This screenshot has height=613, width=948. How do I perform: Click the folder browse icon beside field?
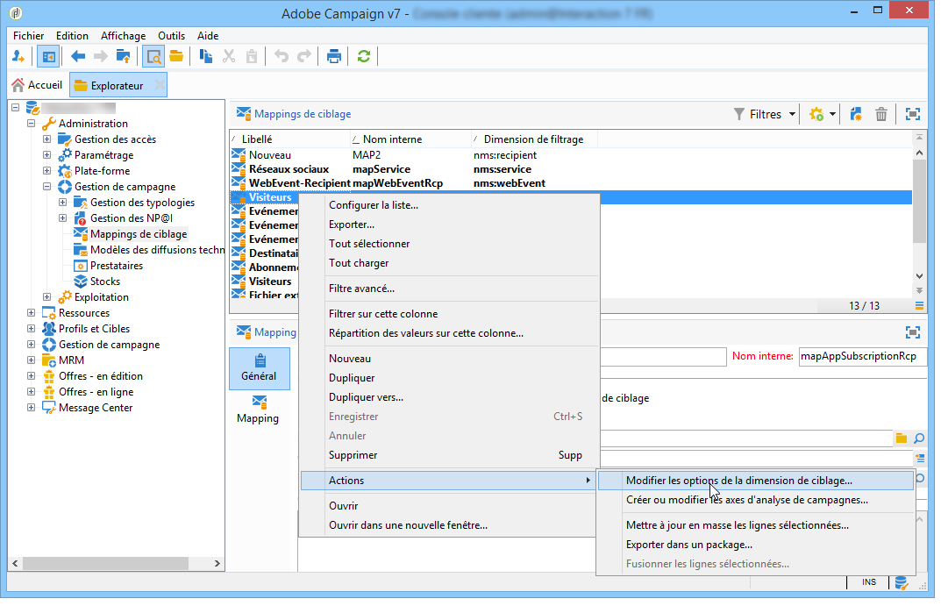point(901,438)
